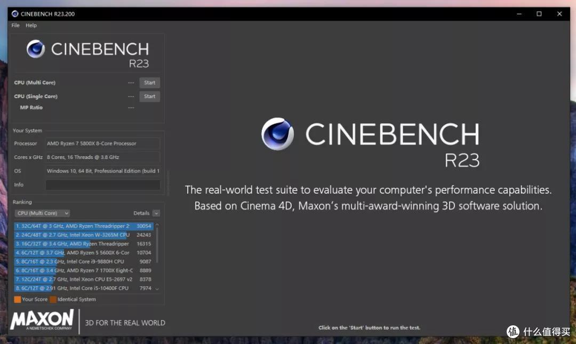Image resolution: width=576 pixels, height=344 pixels.
Task: Select ranking row 1 AMD Ryzen Threadripper 30054
Action: 84,226
